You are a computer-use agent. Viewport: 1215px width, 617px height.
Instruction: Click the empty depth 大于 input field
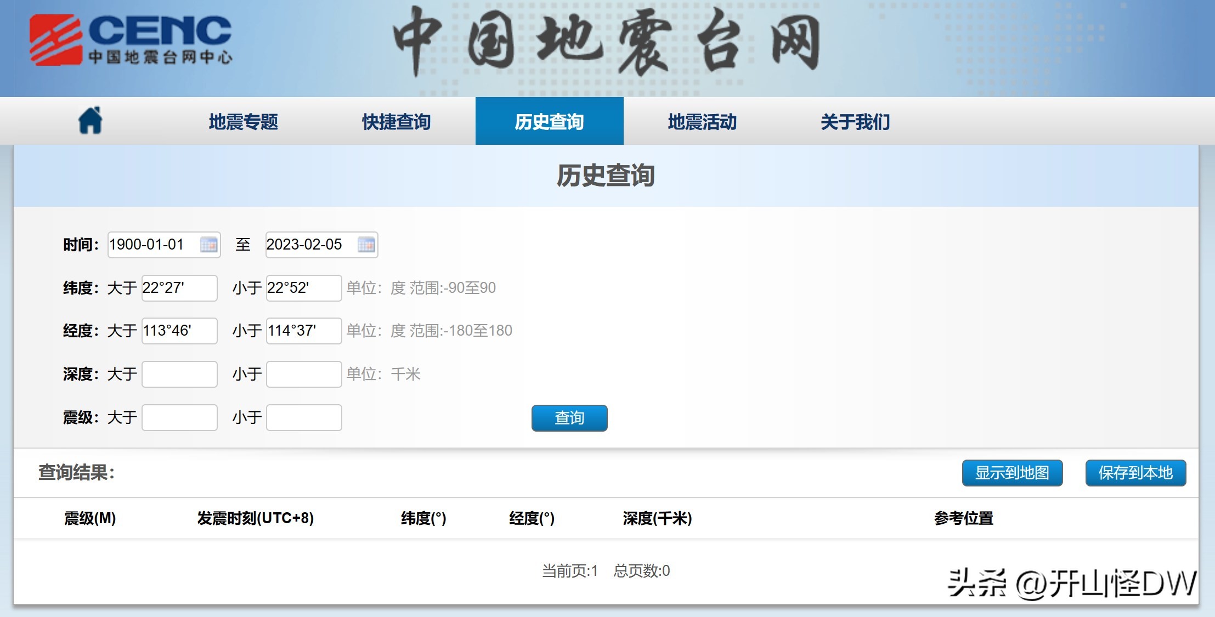(179, 373)
